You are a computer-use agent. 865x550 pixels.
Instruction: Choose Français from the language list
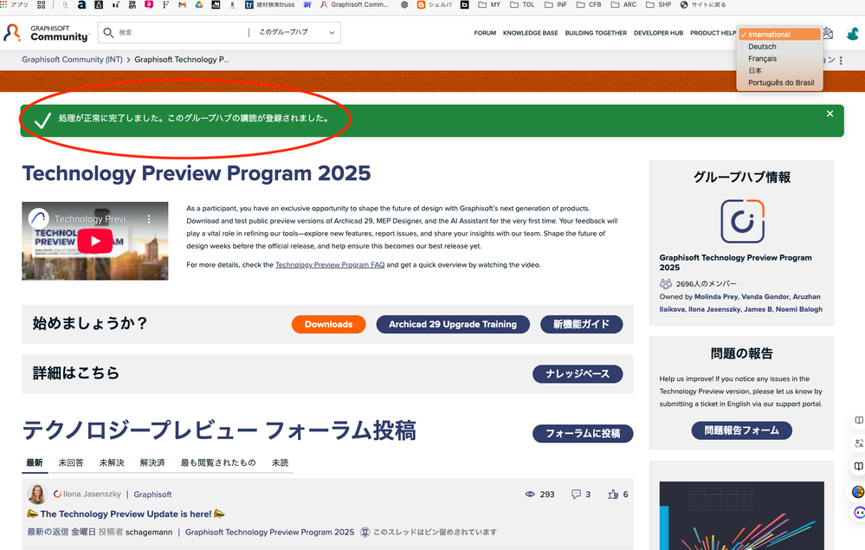[779, 59]
